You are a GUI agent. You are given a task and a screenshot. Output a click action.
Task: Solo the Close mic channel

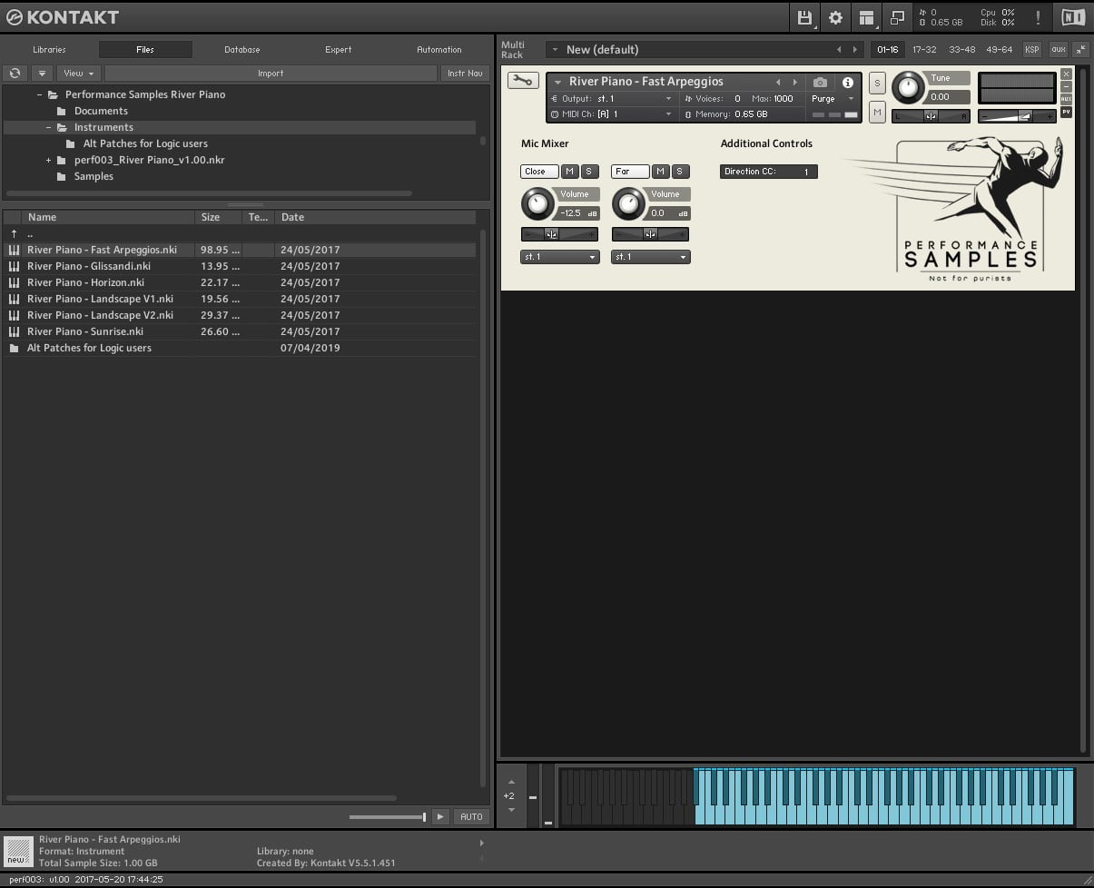588,171
